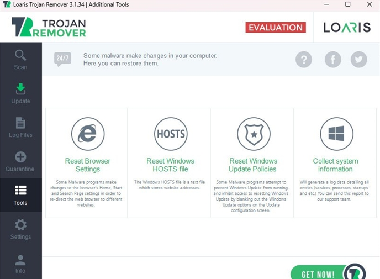Click the 24/7 support chat bubble icon
Screen dimensions: 380x279
click(x=62, y=59)
